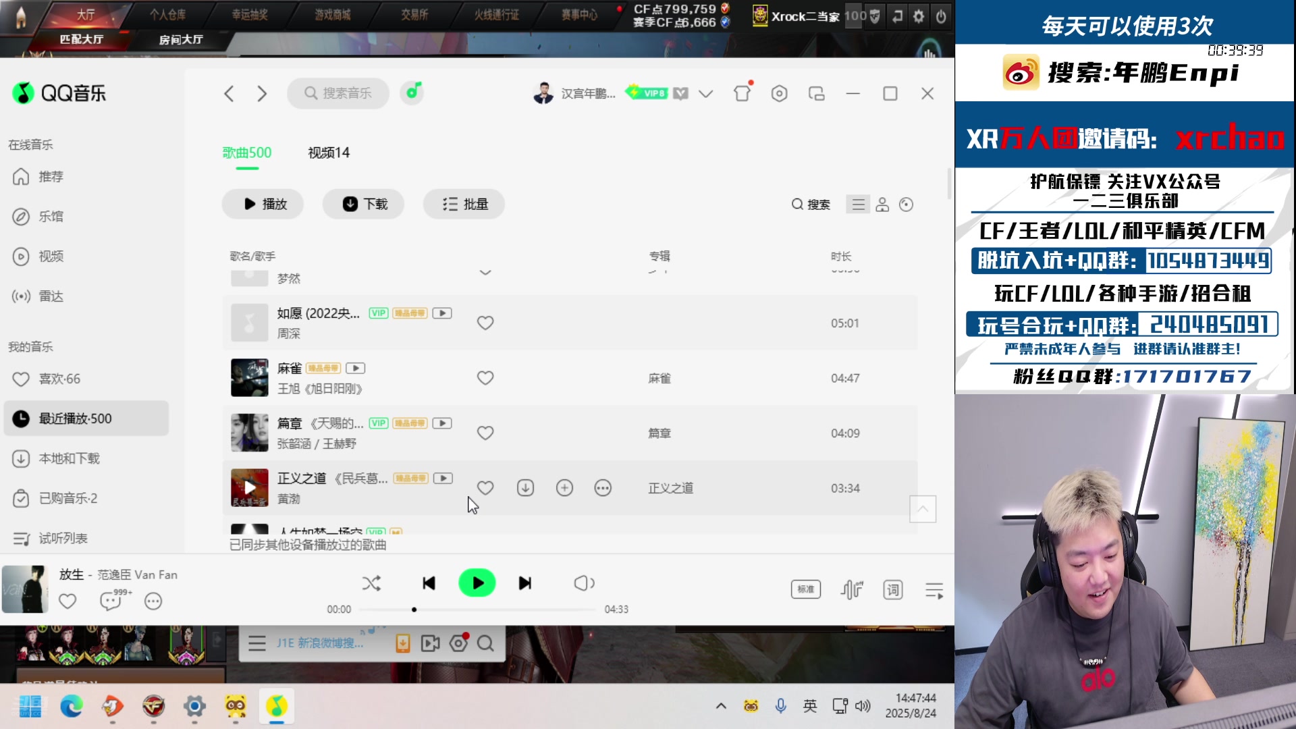1296x729 pixels.
Task: Like the song 篇章
Action: point(485,433)
